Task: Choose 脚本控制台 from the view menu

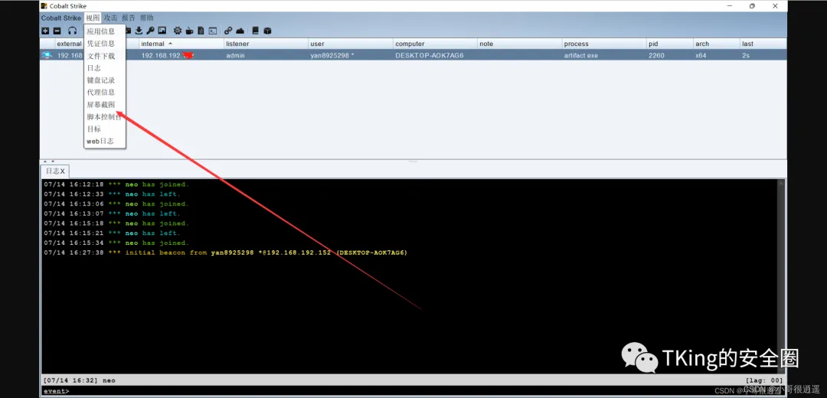Action: tap(104, 117)
